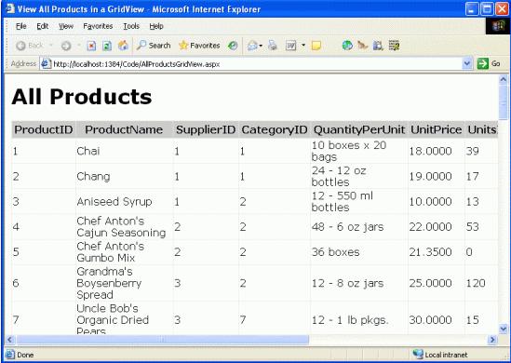
Task: Open the Forward history dropdown arrow
Action: click(x=78, y=46)
